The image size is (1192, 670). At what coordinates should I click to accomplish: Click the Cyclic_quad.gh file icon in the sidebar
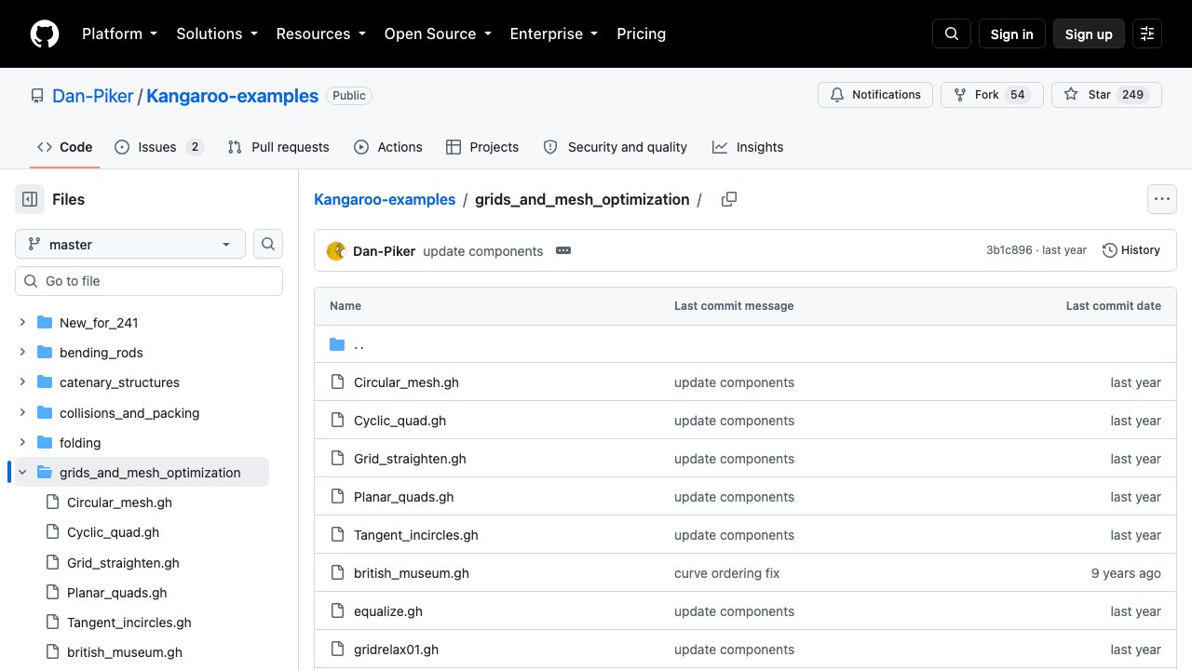coord(52,532)
